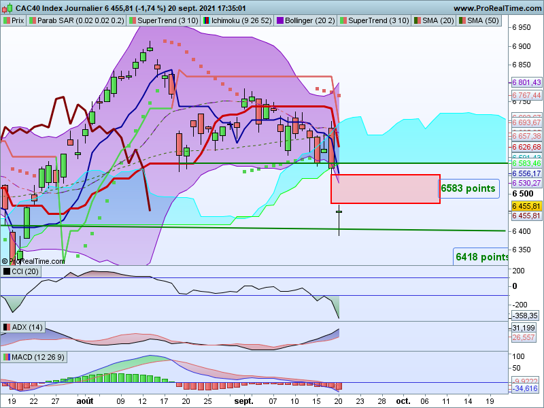
Task: Click the 6 900 price axis label
Action: pyautogui.click(x=522, y=46)
